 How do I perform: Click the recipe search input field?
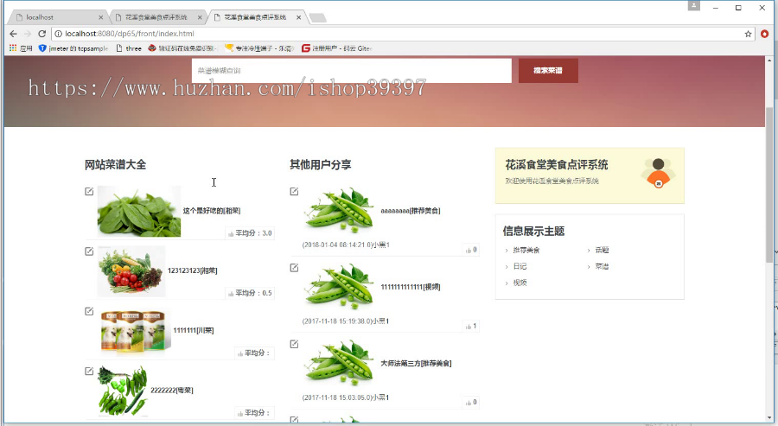click(351, 70)
